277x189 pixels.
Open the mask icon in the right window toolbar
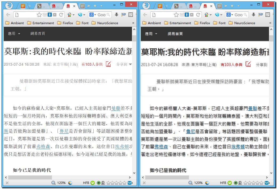point(261,15)
